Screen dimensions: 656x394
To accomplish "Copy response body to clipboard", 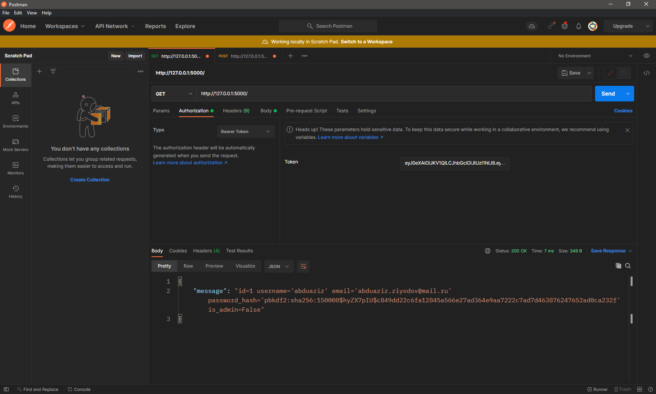I will click(619, 266).
